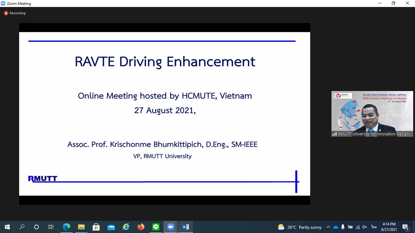
Task: Open the weather widget showing 26°C
Action: pos(300,227)
